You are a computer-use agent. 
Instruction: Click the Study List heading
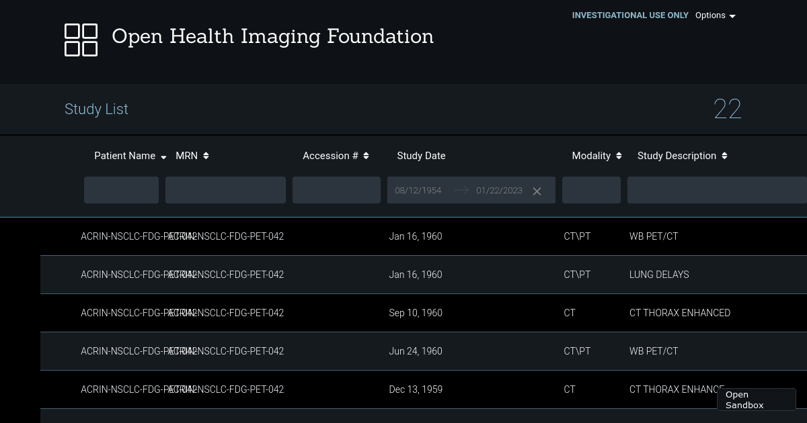tap(96, 109)
